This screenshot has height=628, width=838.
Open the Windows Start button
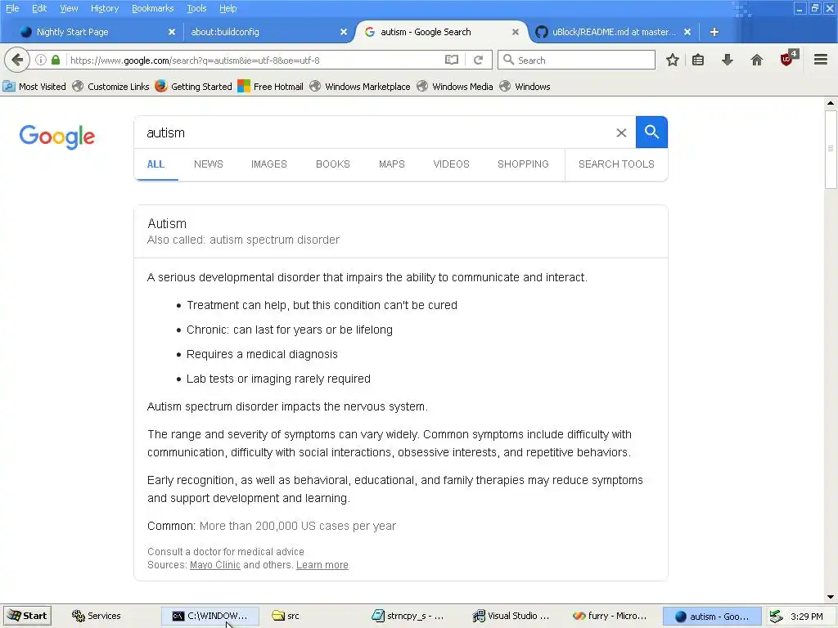click(27, 616)
